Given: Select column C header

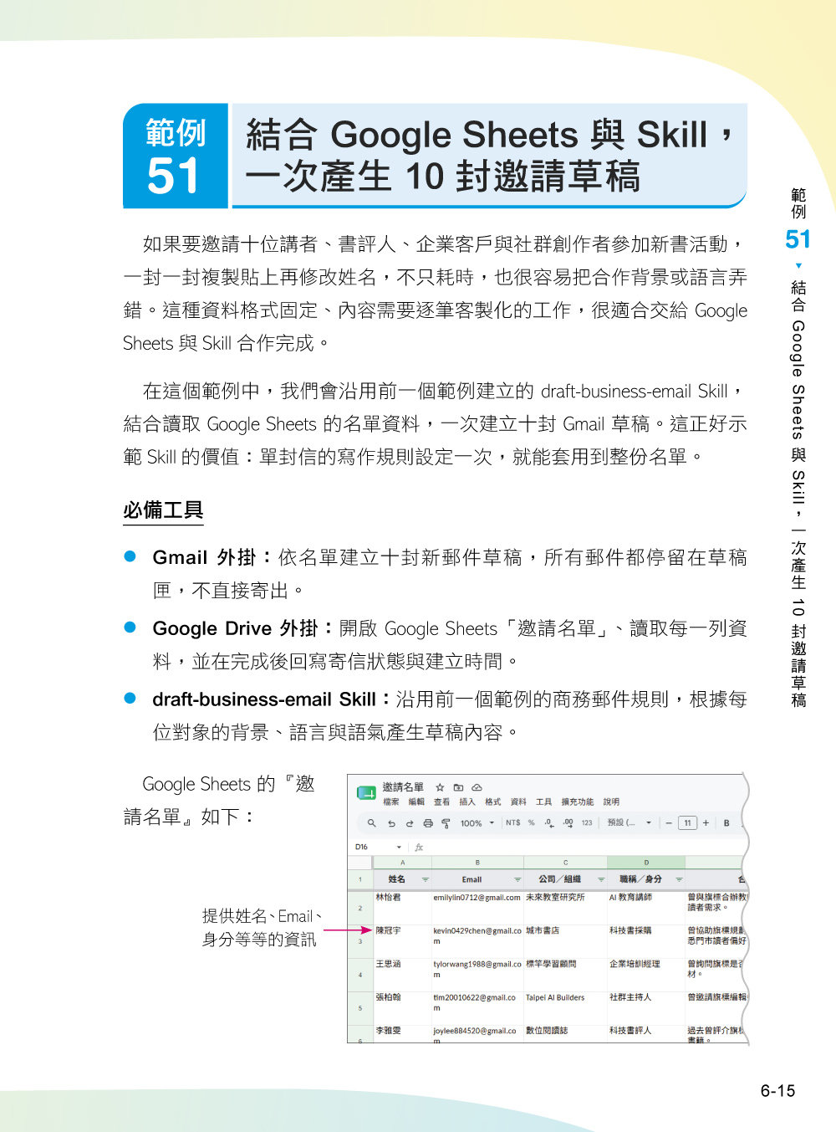Looking at the screenshot, I should click(565, 863).
